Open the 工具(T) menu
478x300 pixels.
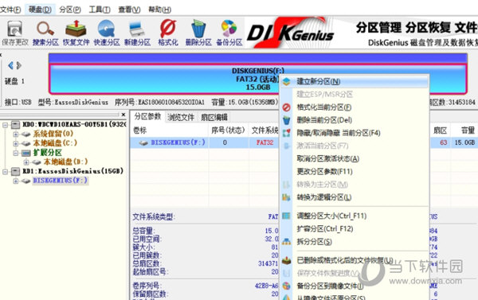pos(100,10)
